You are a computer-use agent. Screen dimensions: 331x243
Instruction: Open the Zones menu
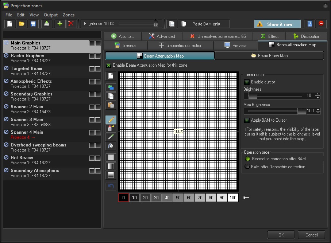click(69, 15)
